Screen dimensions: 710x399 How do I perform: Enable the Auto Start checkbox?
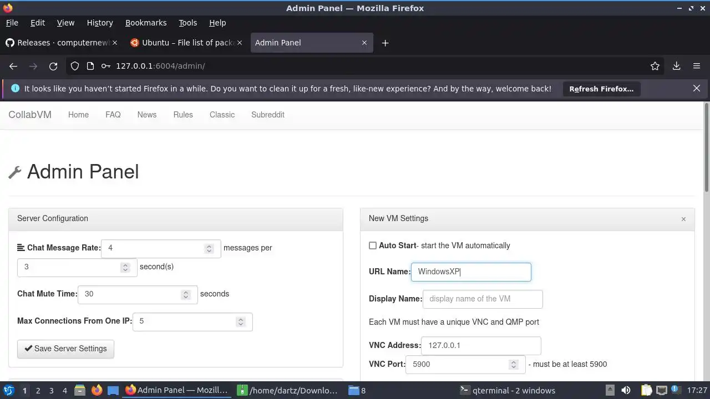coord(373,245)
